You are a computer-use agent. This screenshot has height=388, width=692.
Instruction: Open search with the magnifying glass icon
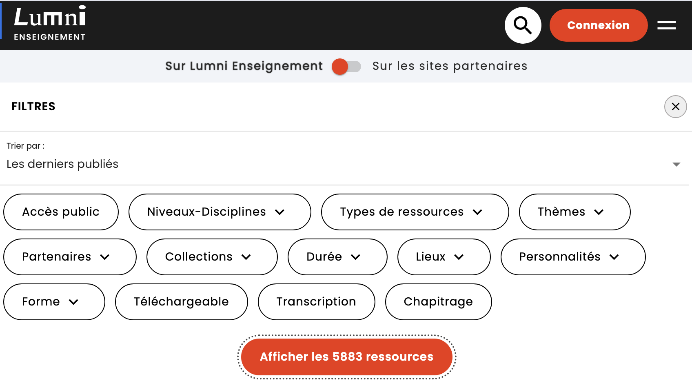523,25
